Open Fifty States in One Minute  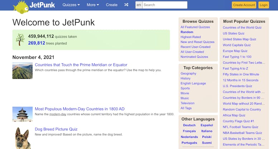[x=241, y=74]
